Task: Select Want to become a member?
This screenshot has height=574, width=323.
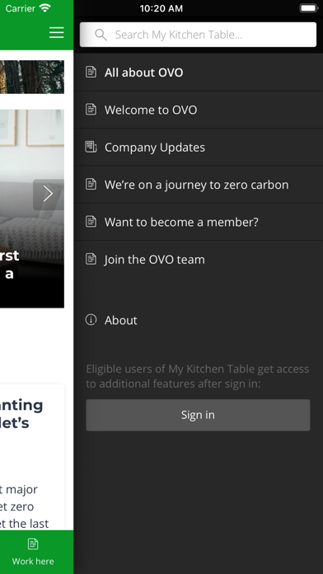Action: click(x=199, y=222)
